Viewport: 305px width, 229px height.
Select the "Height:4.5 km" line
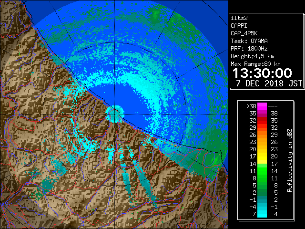tap(252, 56)
